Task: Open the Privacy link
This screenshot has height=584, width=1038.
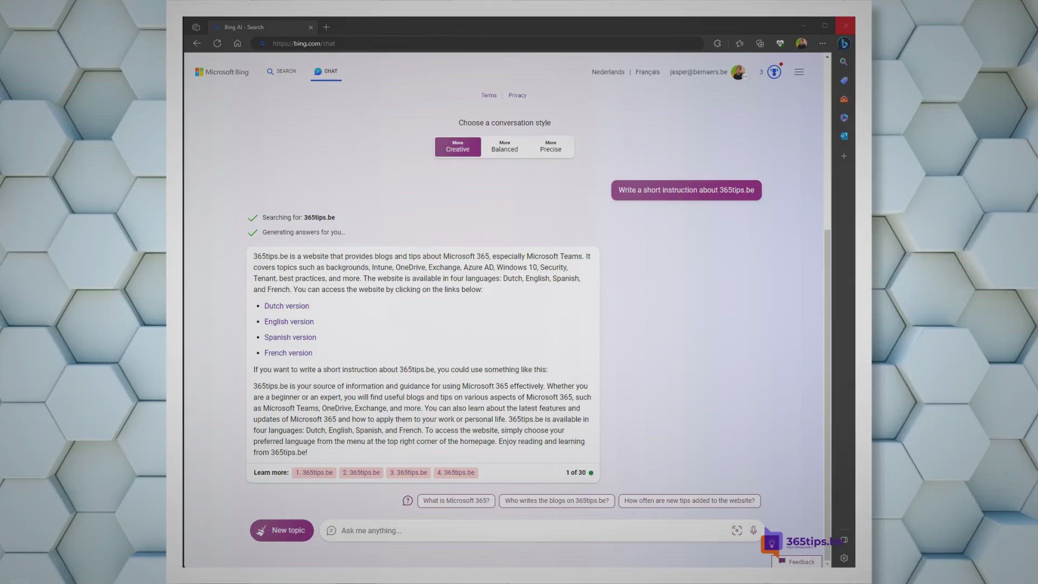Action: tap(517, 95)
